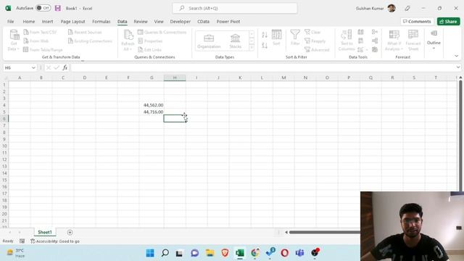Click the horizontal scrollbar

click(x=324, y=232)
